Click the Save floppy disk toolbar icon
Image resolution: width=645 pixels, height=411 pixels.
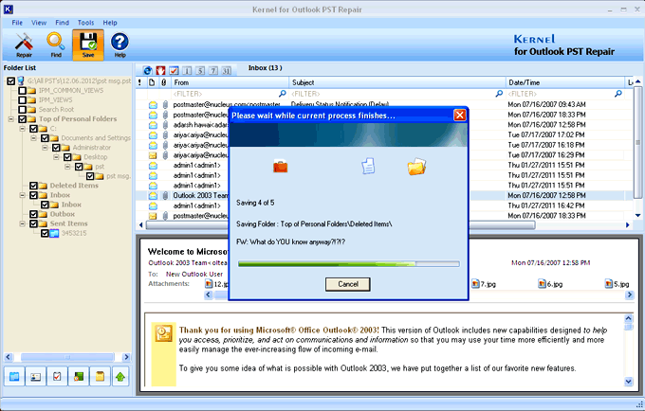pyautogui.click(x=88, y=45)
